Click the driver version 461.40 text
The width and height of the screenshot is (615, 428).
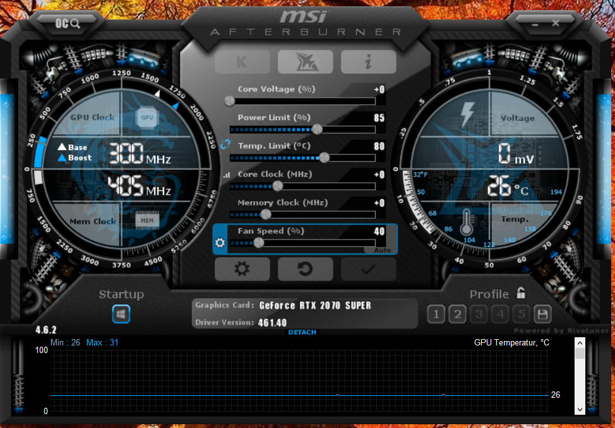[x=272, y=323]
